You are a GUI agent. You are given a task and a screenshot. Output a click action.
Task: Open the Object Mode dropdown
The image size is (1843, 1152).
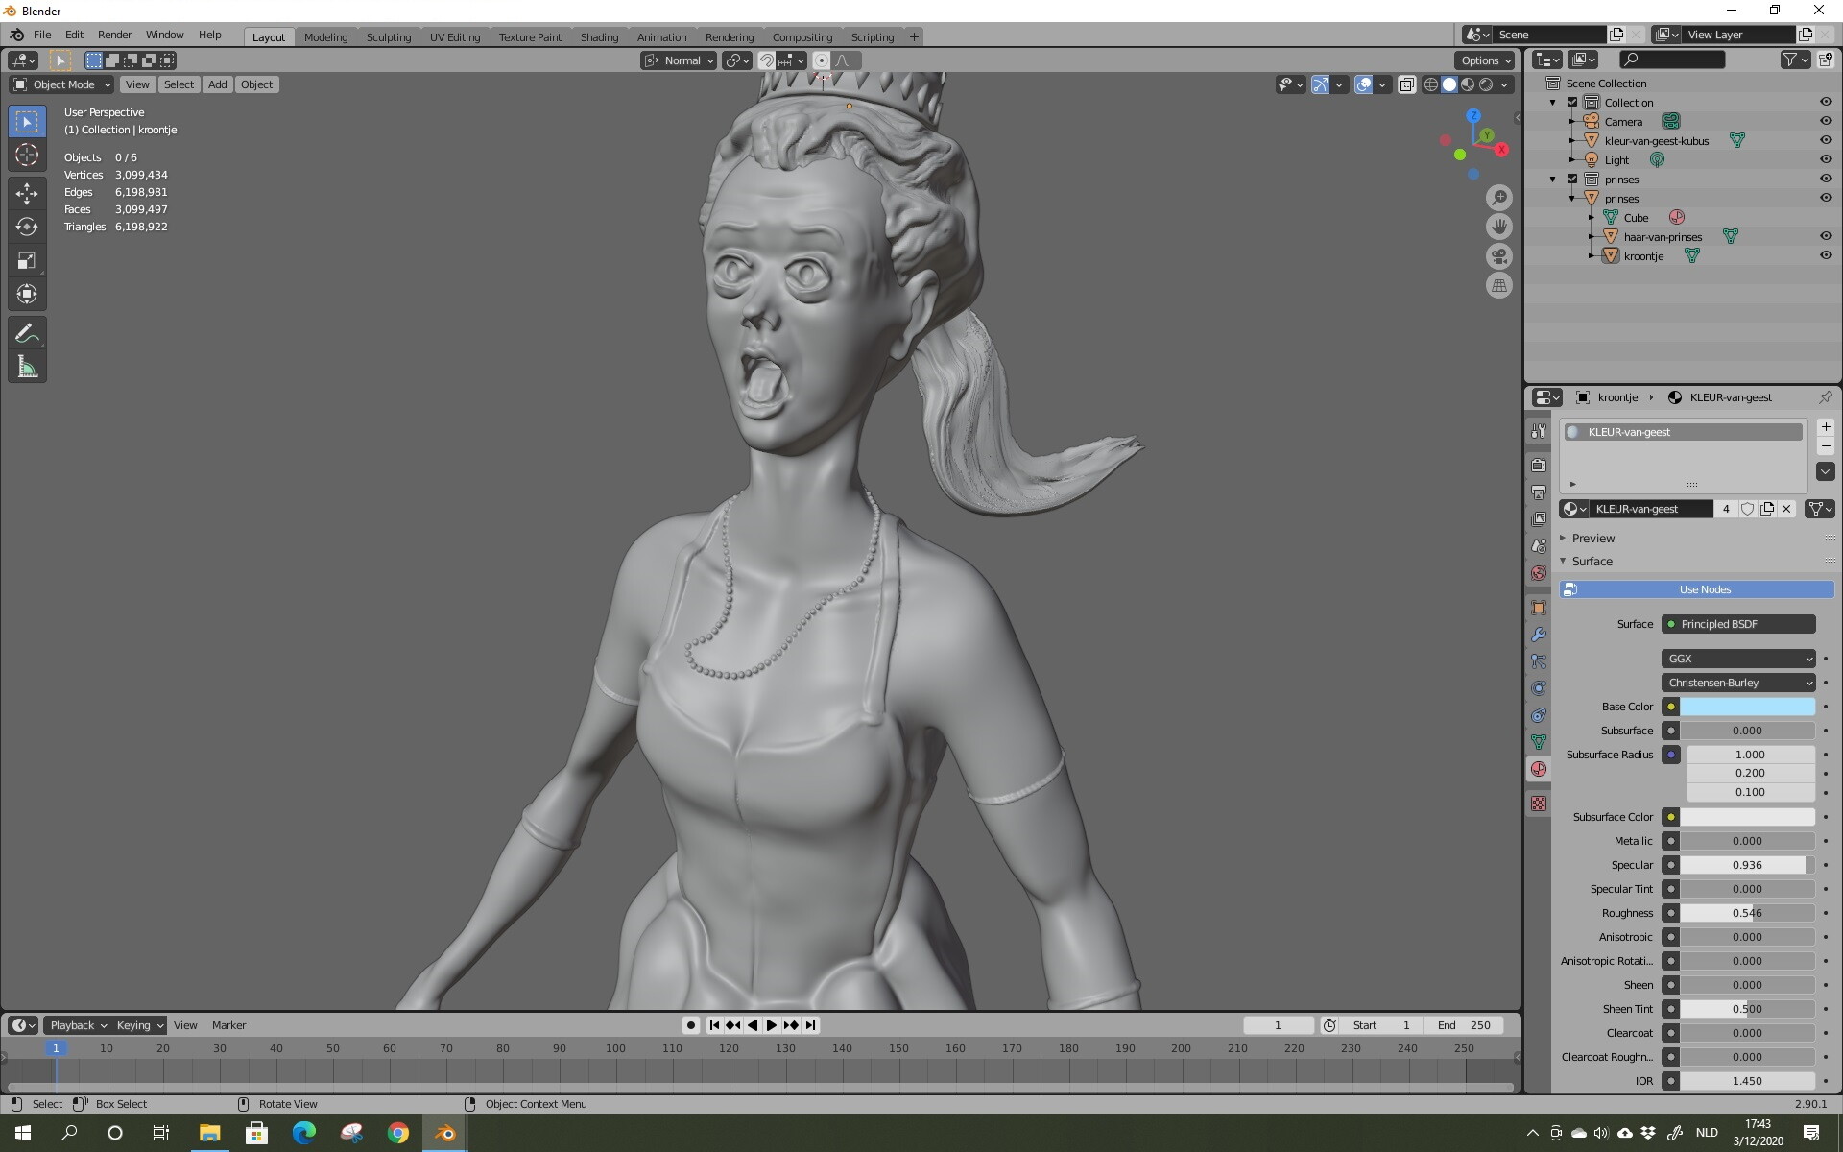coord(62,84)
